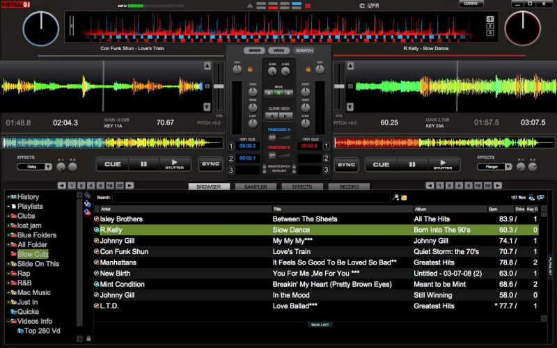The width and height of the screenshot is (557, 348).
Task: Click the Side List button
Action: 320,324
